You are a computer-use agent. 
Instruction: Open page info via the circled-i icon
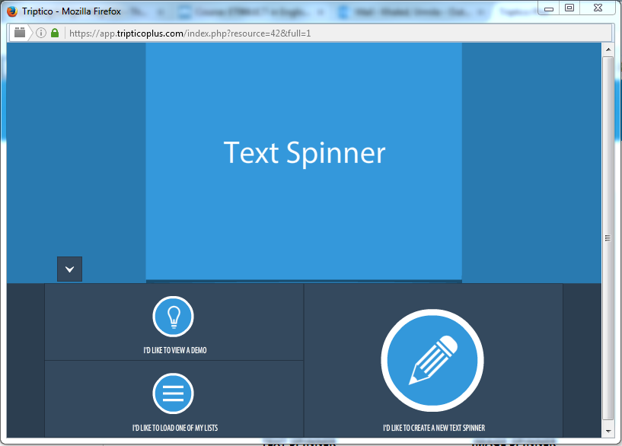(x=40, y=33)
